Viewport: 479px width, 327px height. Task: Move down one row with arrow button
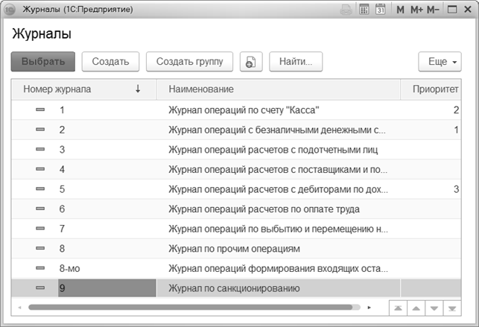434,307
